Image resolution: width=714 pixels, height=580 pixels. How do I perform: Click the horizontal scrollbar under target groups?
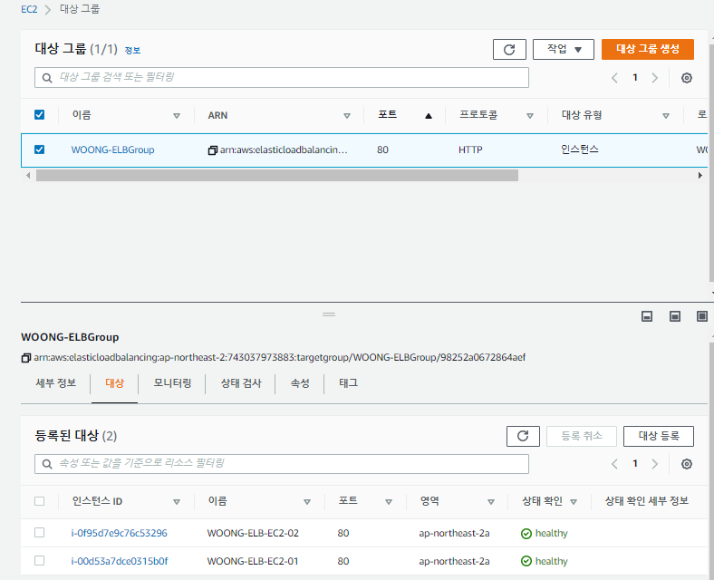pyautogui.click(x=277, y=175)
